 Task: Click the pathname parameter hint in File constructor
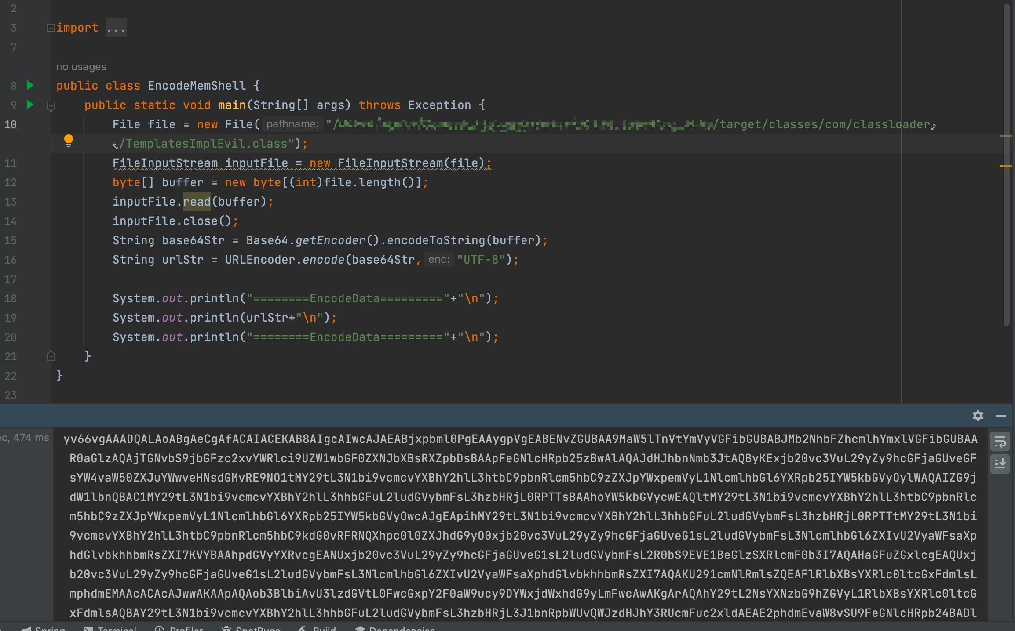[x=292, y=124]
